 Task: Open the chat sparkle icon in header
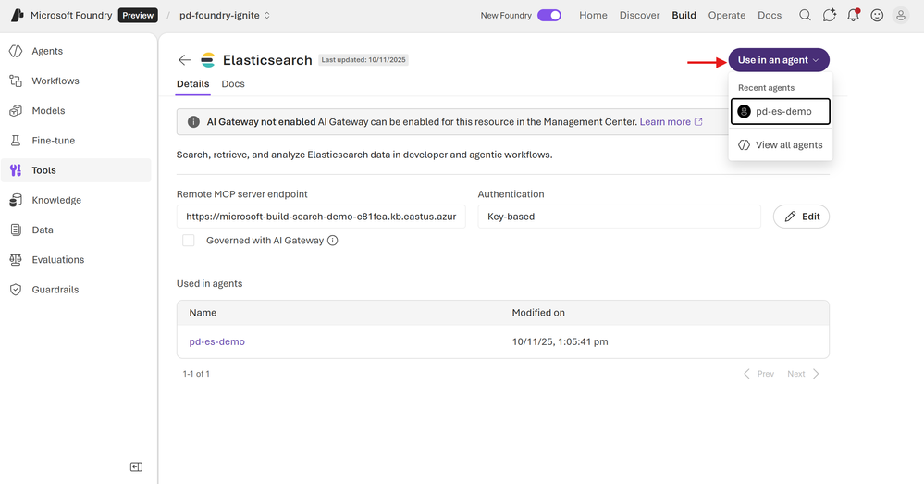829,16
